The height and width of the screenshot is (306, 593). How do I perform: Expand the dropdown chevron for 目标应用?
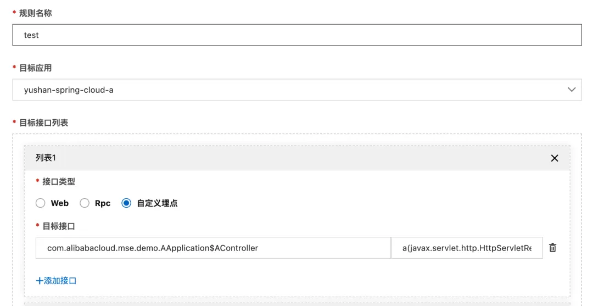[x=572, y=90]
